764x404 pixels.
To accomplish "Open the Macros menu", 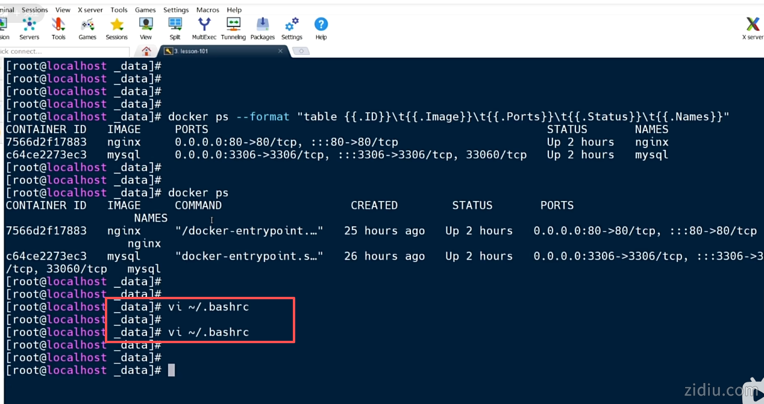I will point(208,10).
